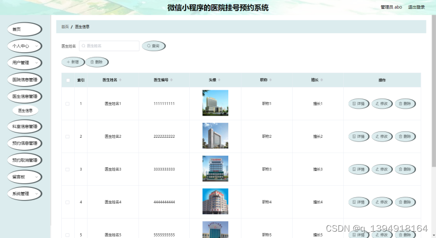436x238 pixels.
Task: Click 修改 for row 医生姓名3
Action: [382, 169]
